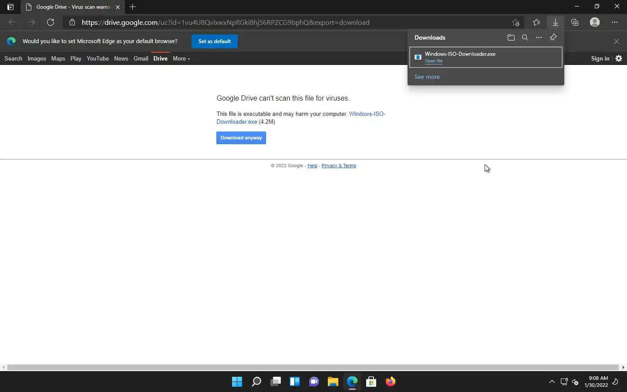Open file link for downloaded exe
Screen dimensions: 627x392
[x=434, y=61]
